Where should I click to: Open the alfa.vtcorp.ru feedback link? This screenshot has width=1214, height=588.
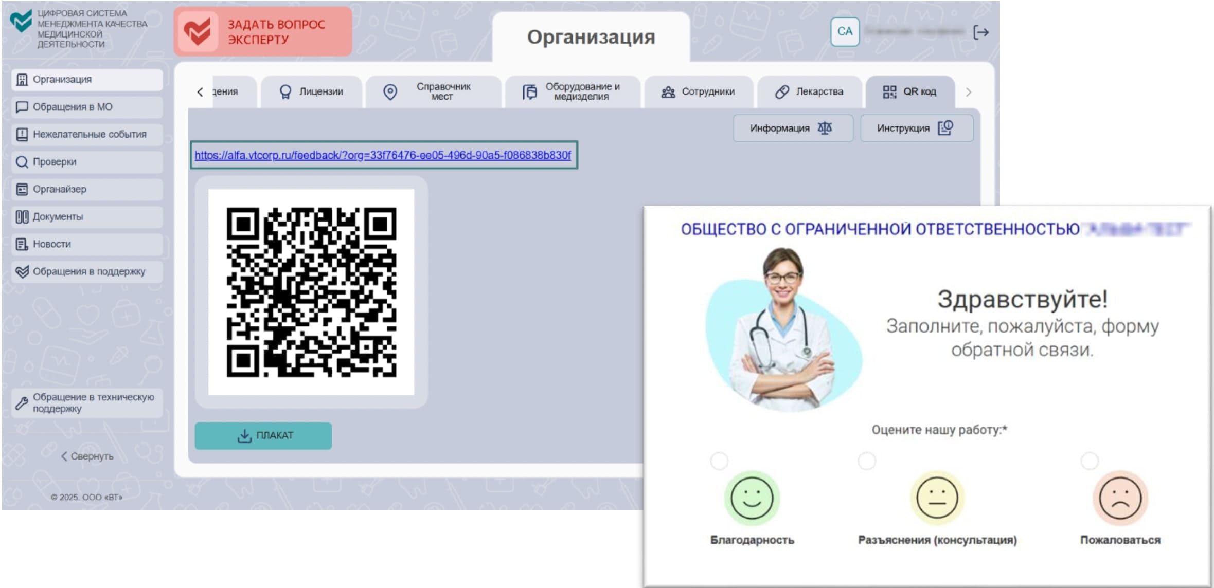[383, 155]
